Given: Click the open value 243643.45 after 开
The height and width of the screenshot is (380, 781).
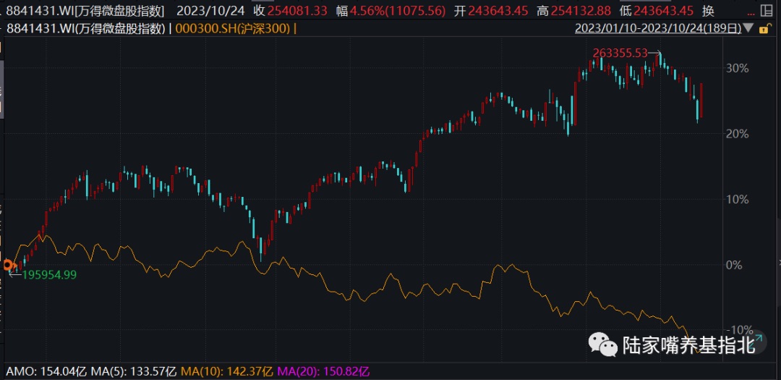Looking at the screenshot, I should click(498, 10).
